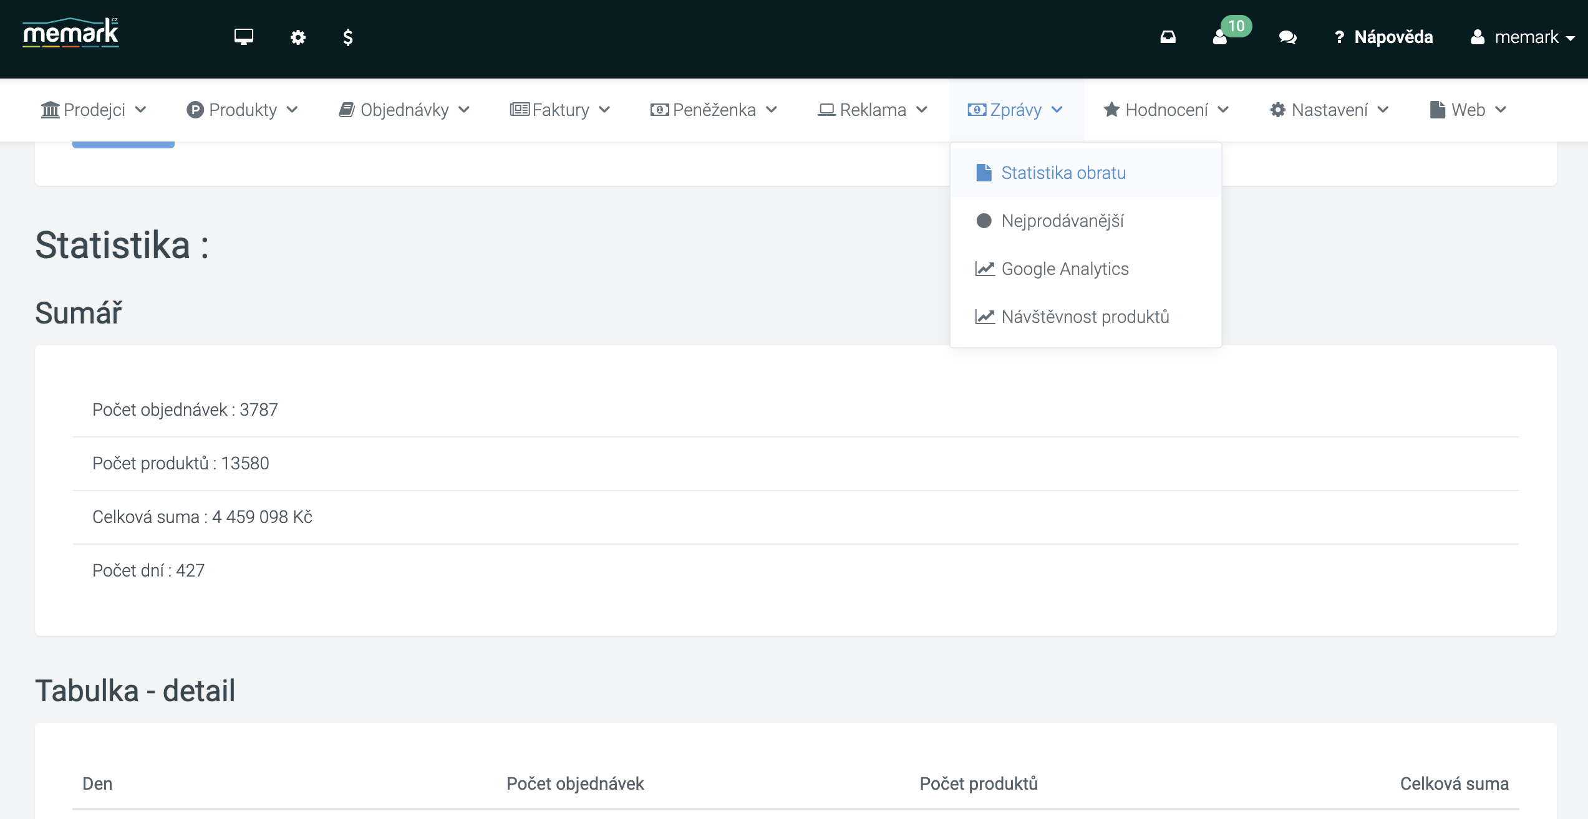Click the Návštěvnost produktů chart icon
The height and width of the screenshot is (819, 1588).
tap(985, 317)
